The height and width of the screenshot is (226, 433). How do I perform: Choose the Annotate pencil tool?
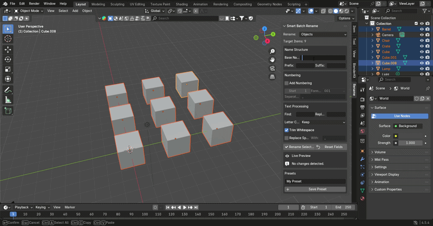(x=8, y=90)
